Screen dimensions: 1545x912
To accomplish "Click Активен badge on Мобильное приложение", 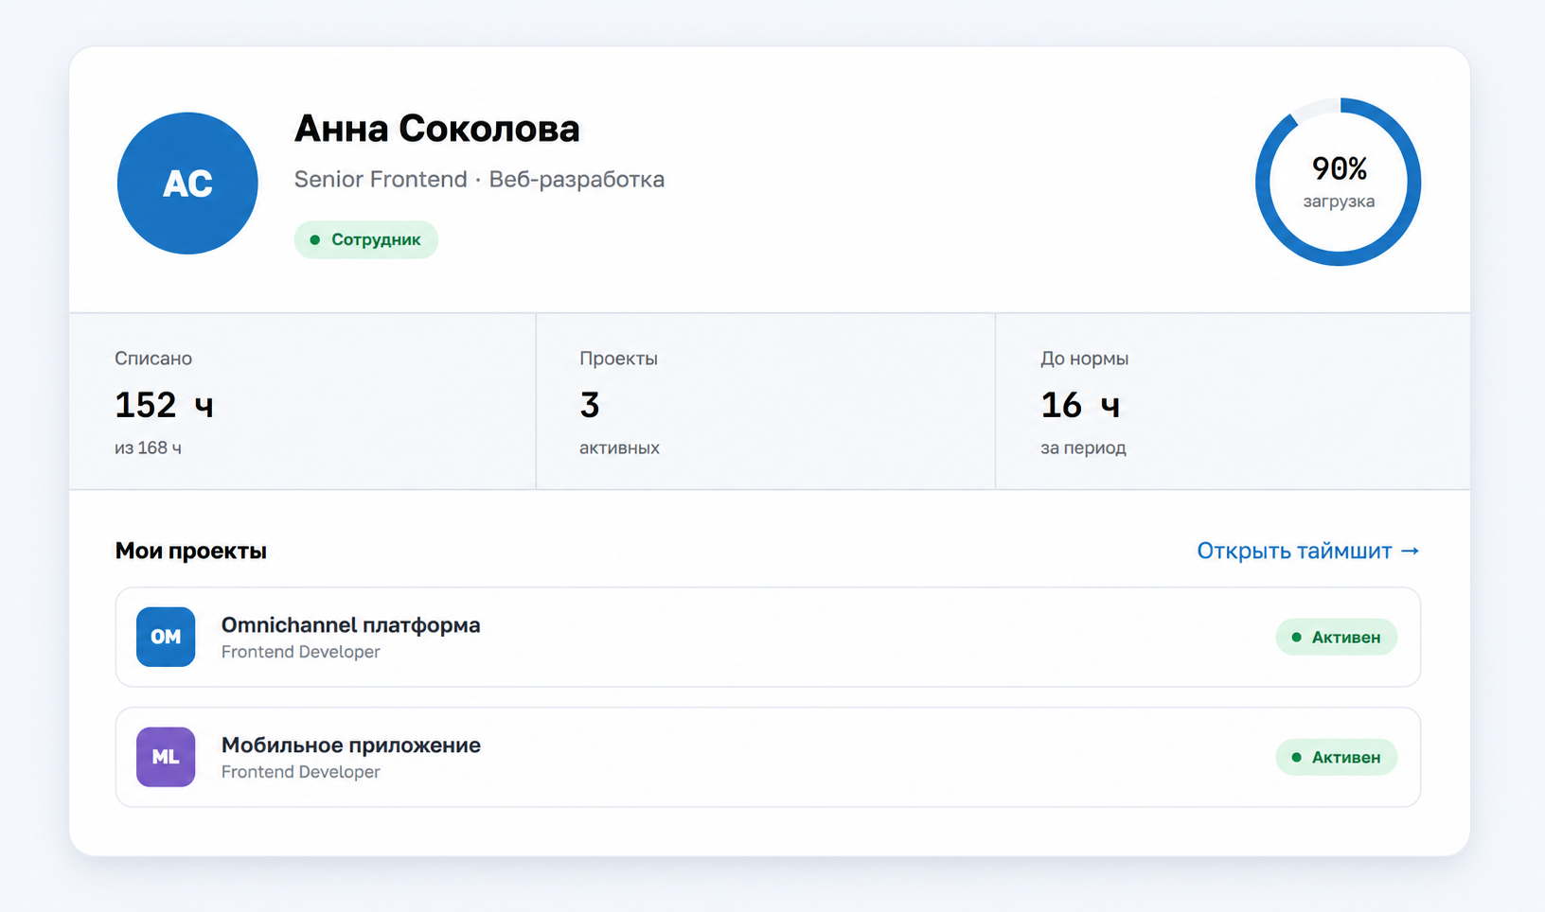I will (1337, 757).
